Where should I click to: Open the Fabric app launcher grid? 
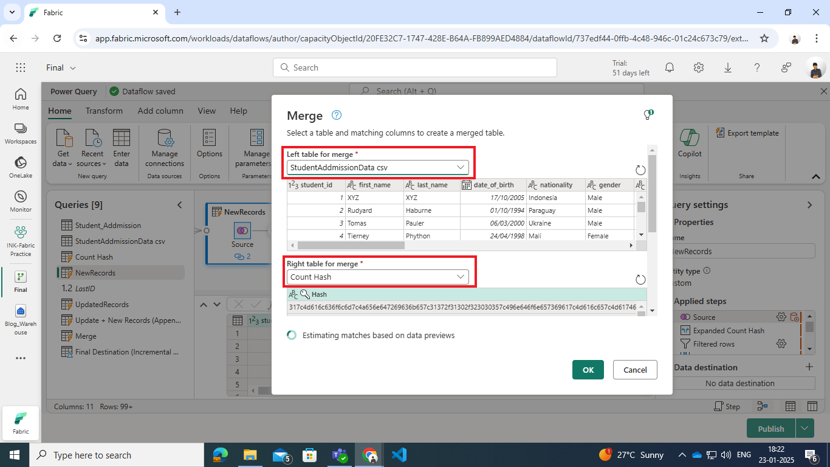21,67
